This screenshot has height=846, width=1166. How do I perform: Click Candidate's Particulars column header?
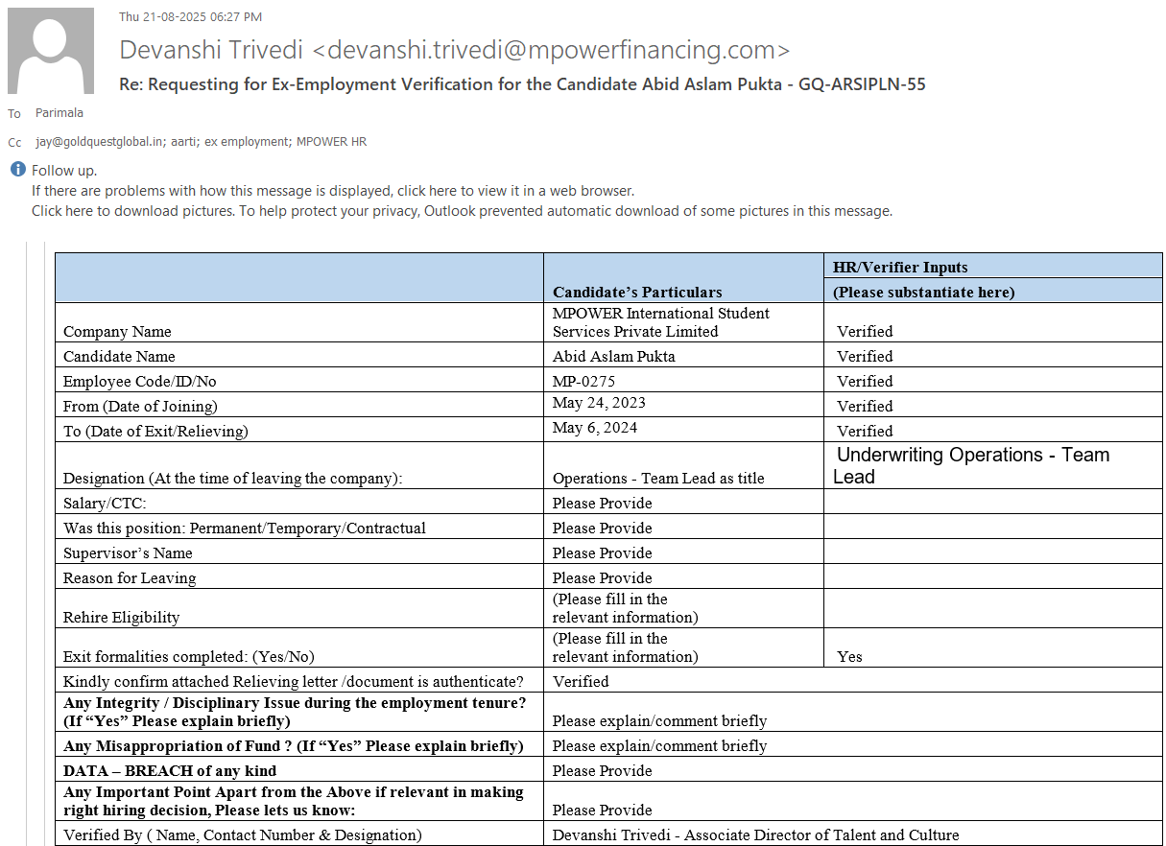[x=637, y=292]
